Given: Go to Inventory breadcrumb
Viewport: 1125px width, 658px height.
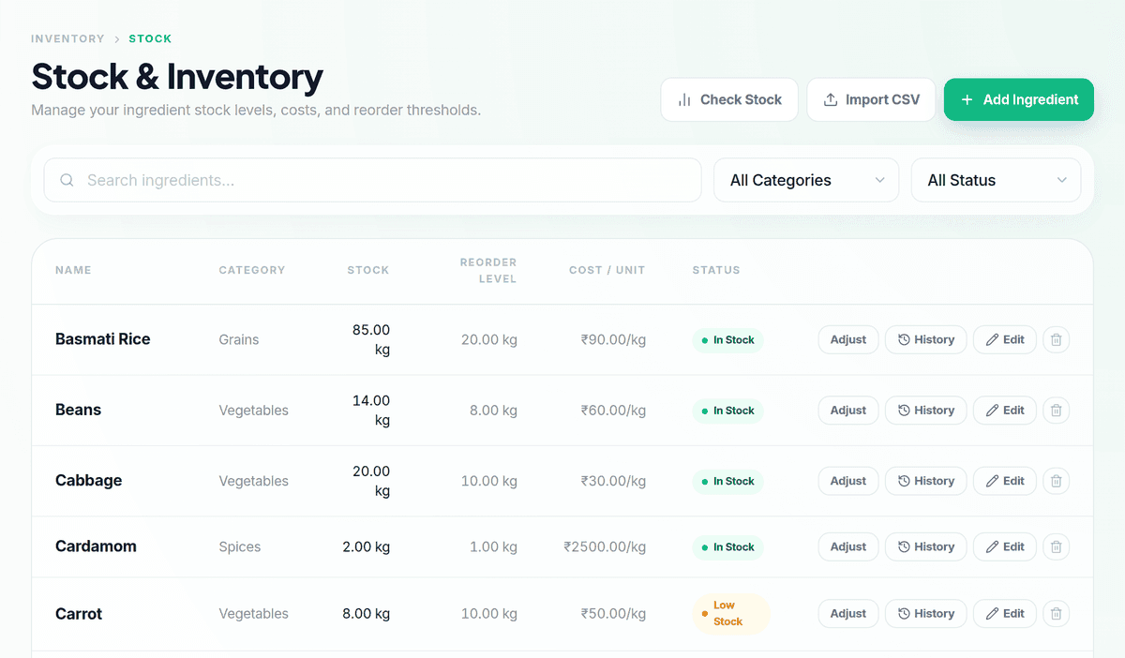Looking at the screenshot, I should pyautogui.click(x=67, y=38).
